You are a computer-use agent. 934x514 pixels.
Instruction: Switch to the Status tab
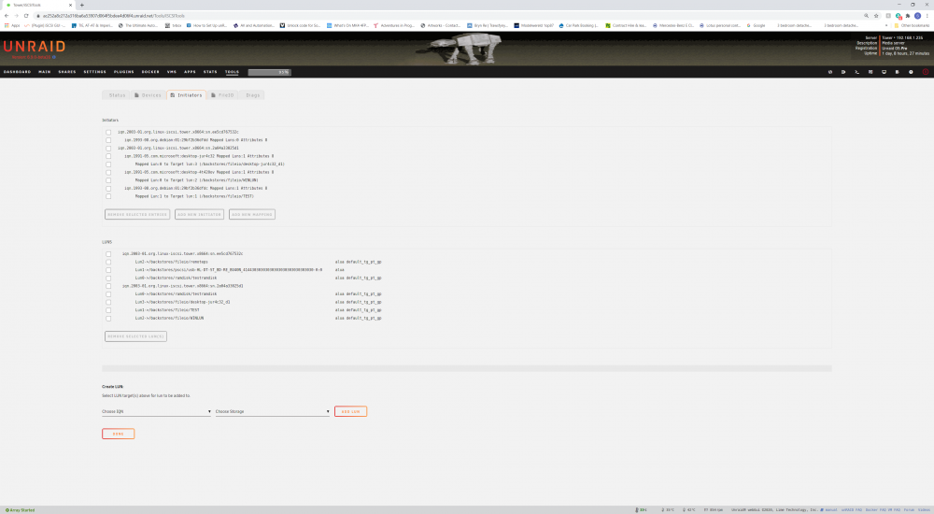pos(117,95)
